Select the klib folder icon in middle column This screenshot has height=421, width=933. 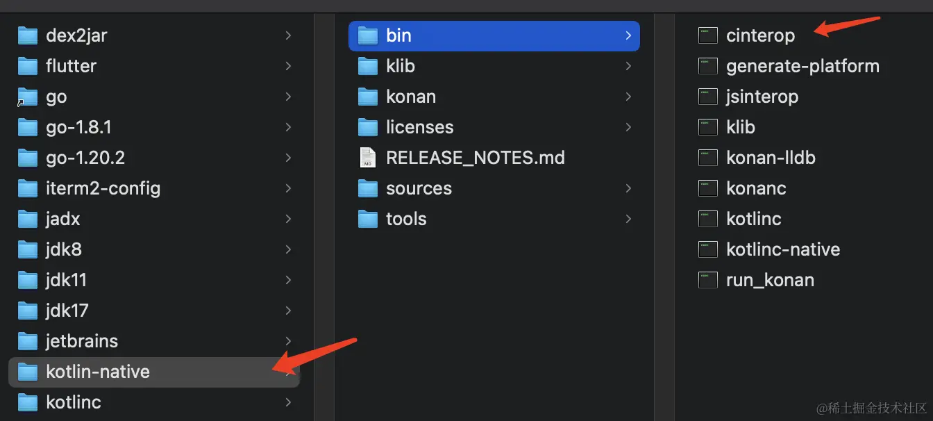pos(367,66)
